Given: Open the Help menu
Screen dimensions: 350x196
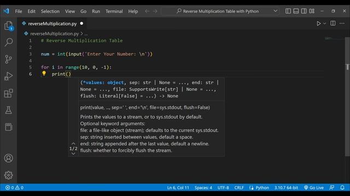Looking at the screenshot, I should pos(133,11).
